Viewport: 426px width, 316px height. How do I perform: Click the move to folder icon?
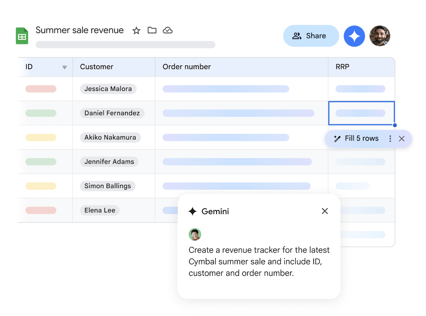pos(152,30)
